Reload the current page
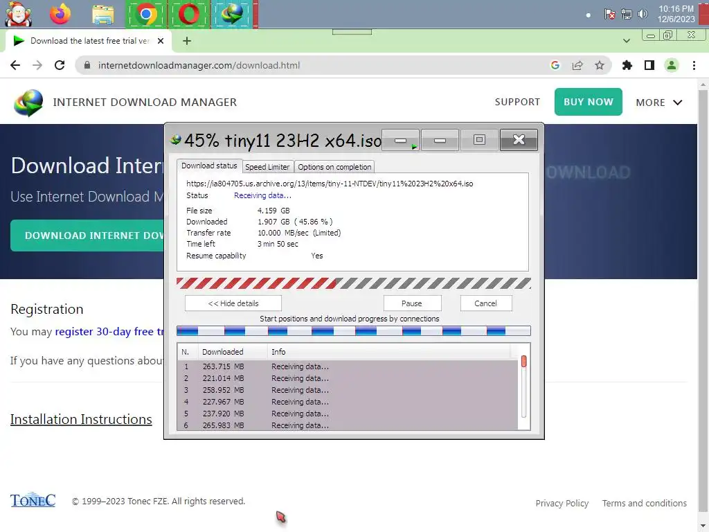 pyautogui.click(x=60, y=65)
